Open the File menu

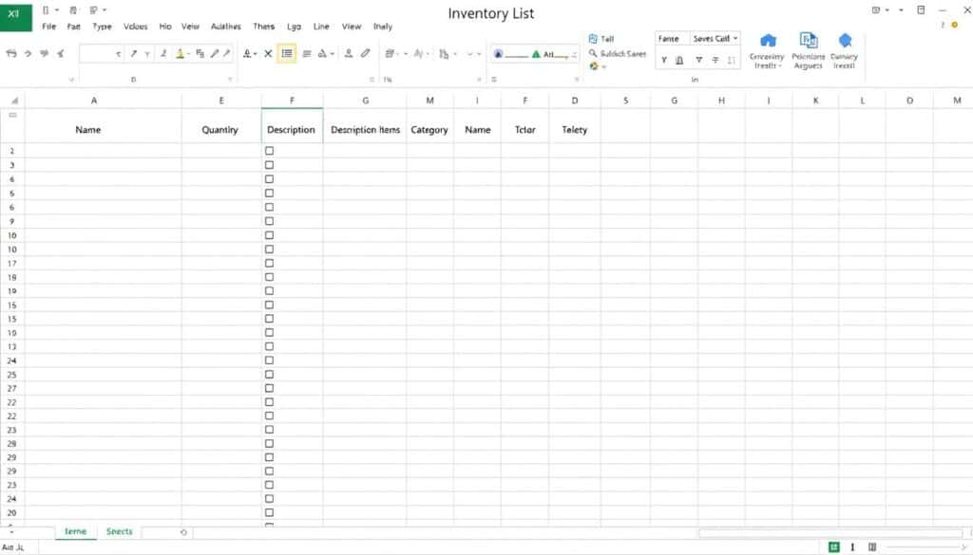pos(49,26)
